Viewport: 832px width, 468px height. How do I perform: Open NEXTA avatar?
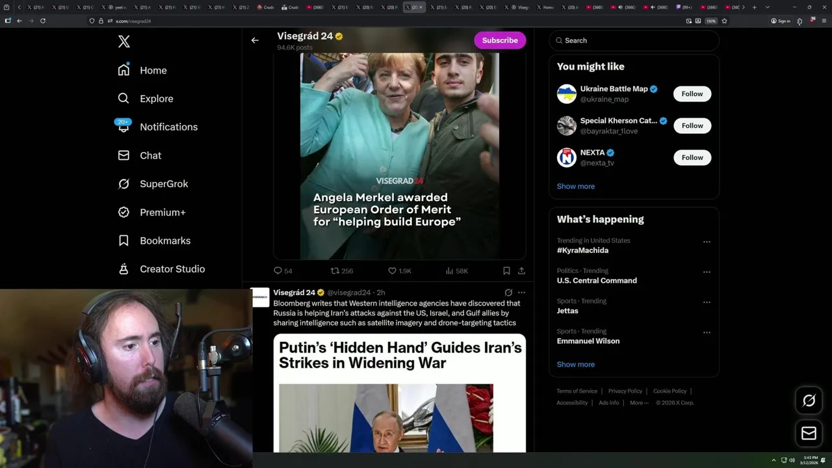[567, 157]
